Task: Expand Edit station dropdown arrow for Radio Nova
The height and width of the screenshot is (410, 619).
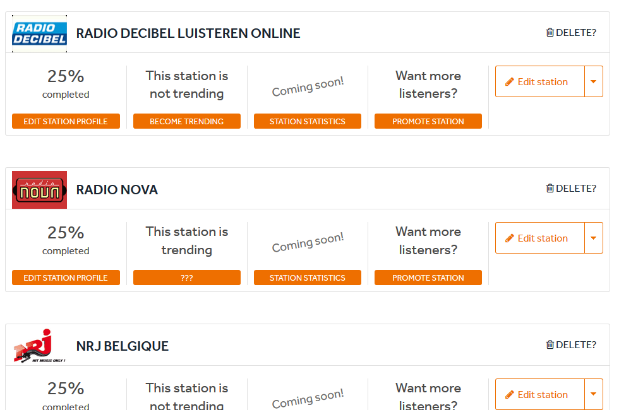Action: [x=593, y=238]
